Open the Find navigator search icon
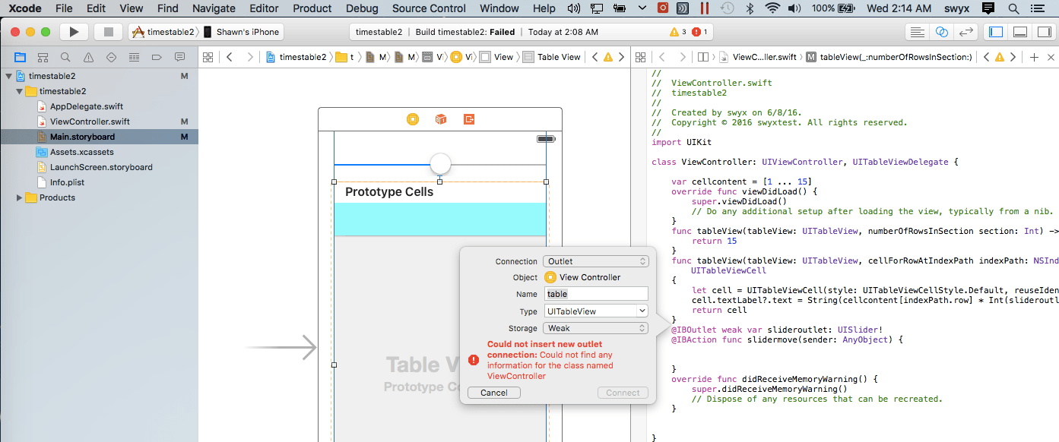Image resolution: width=1059 pixels, height=442 pixels. [66, 57]
